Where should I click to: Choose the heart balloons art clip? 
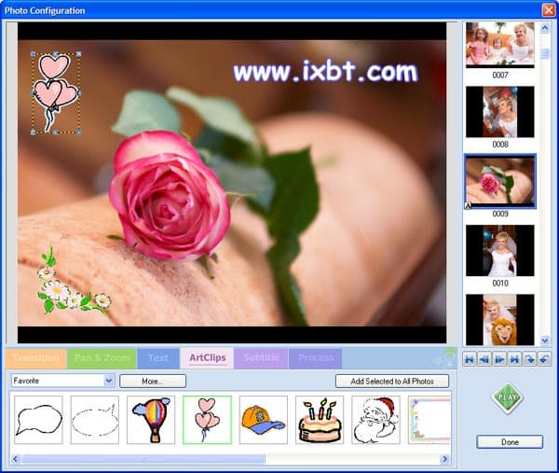point(207,420)
